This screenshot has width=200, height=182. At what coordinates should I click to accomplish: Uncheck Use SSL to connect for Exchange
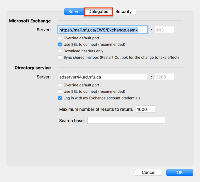pos(60,45)
